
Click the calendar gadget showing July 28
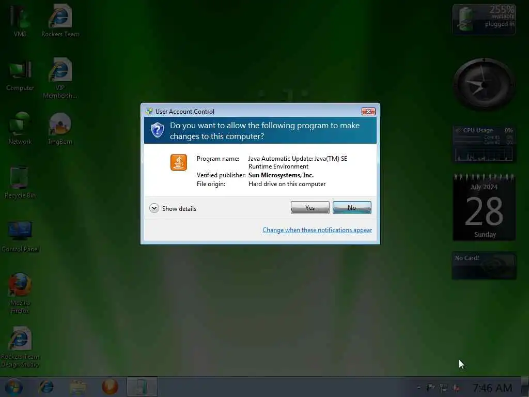point(484,207)
